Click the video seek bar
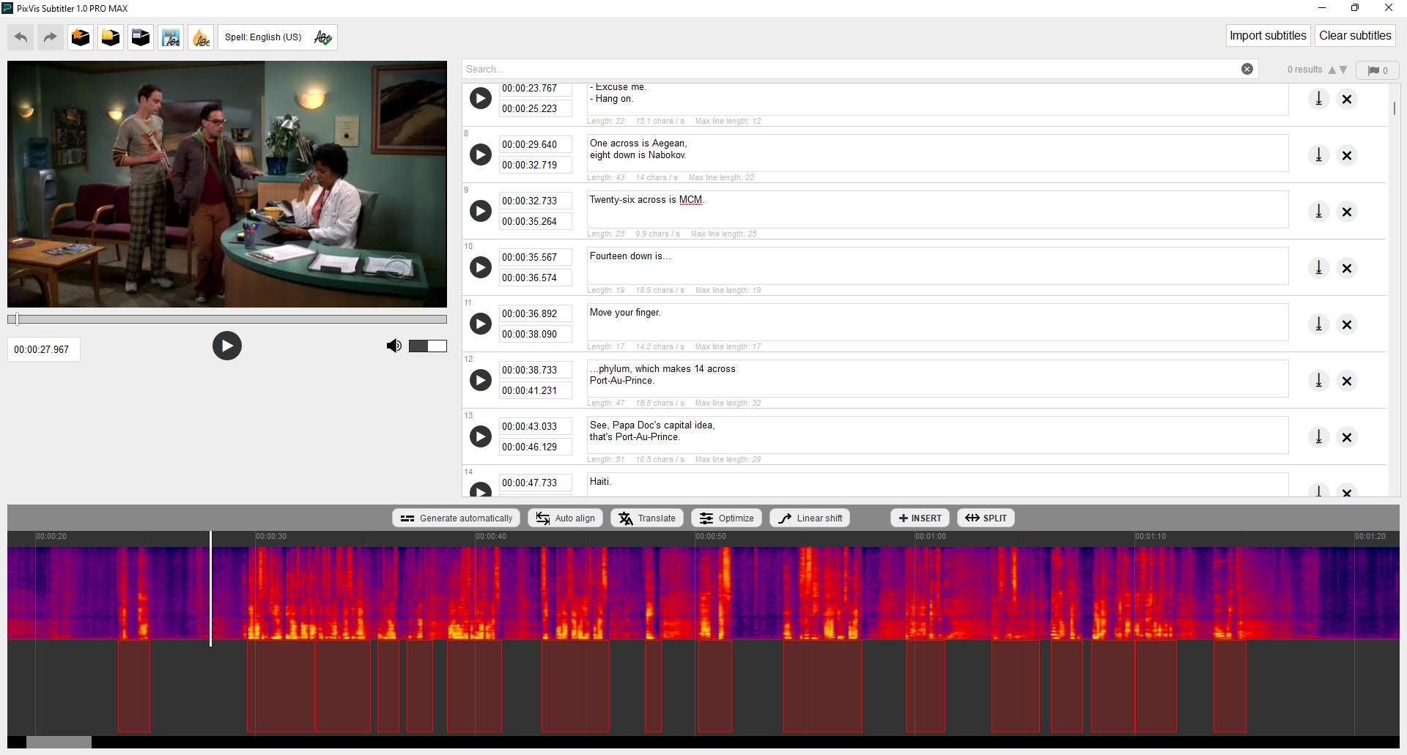The image size is (1407, 755). point(227,319)
